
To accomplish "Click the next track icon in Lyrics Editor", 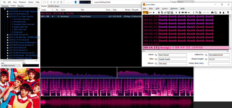I will (186, 12).
